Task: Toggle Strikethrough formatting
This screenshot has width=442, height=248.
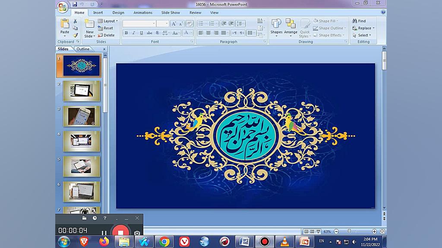Action: [x=149, y=33]
